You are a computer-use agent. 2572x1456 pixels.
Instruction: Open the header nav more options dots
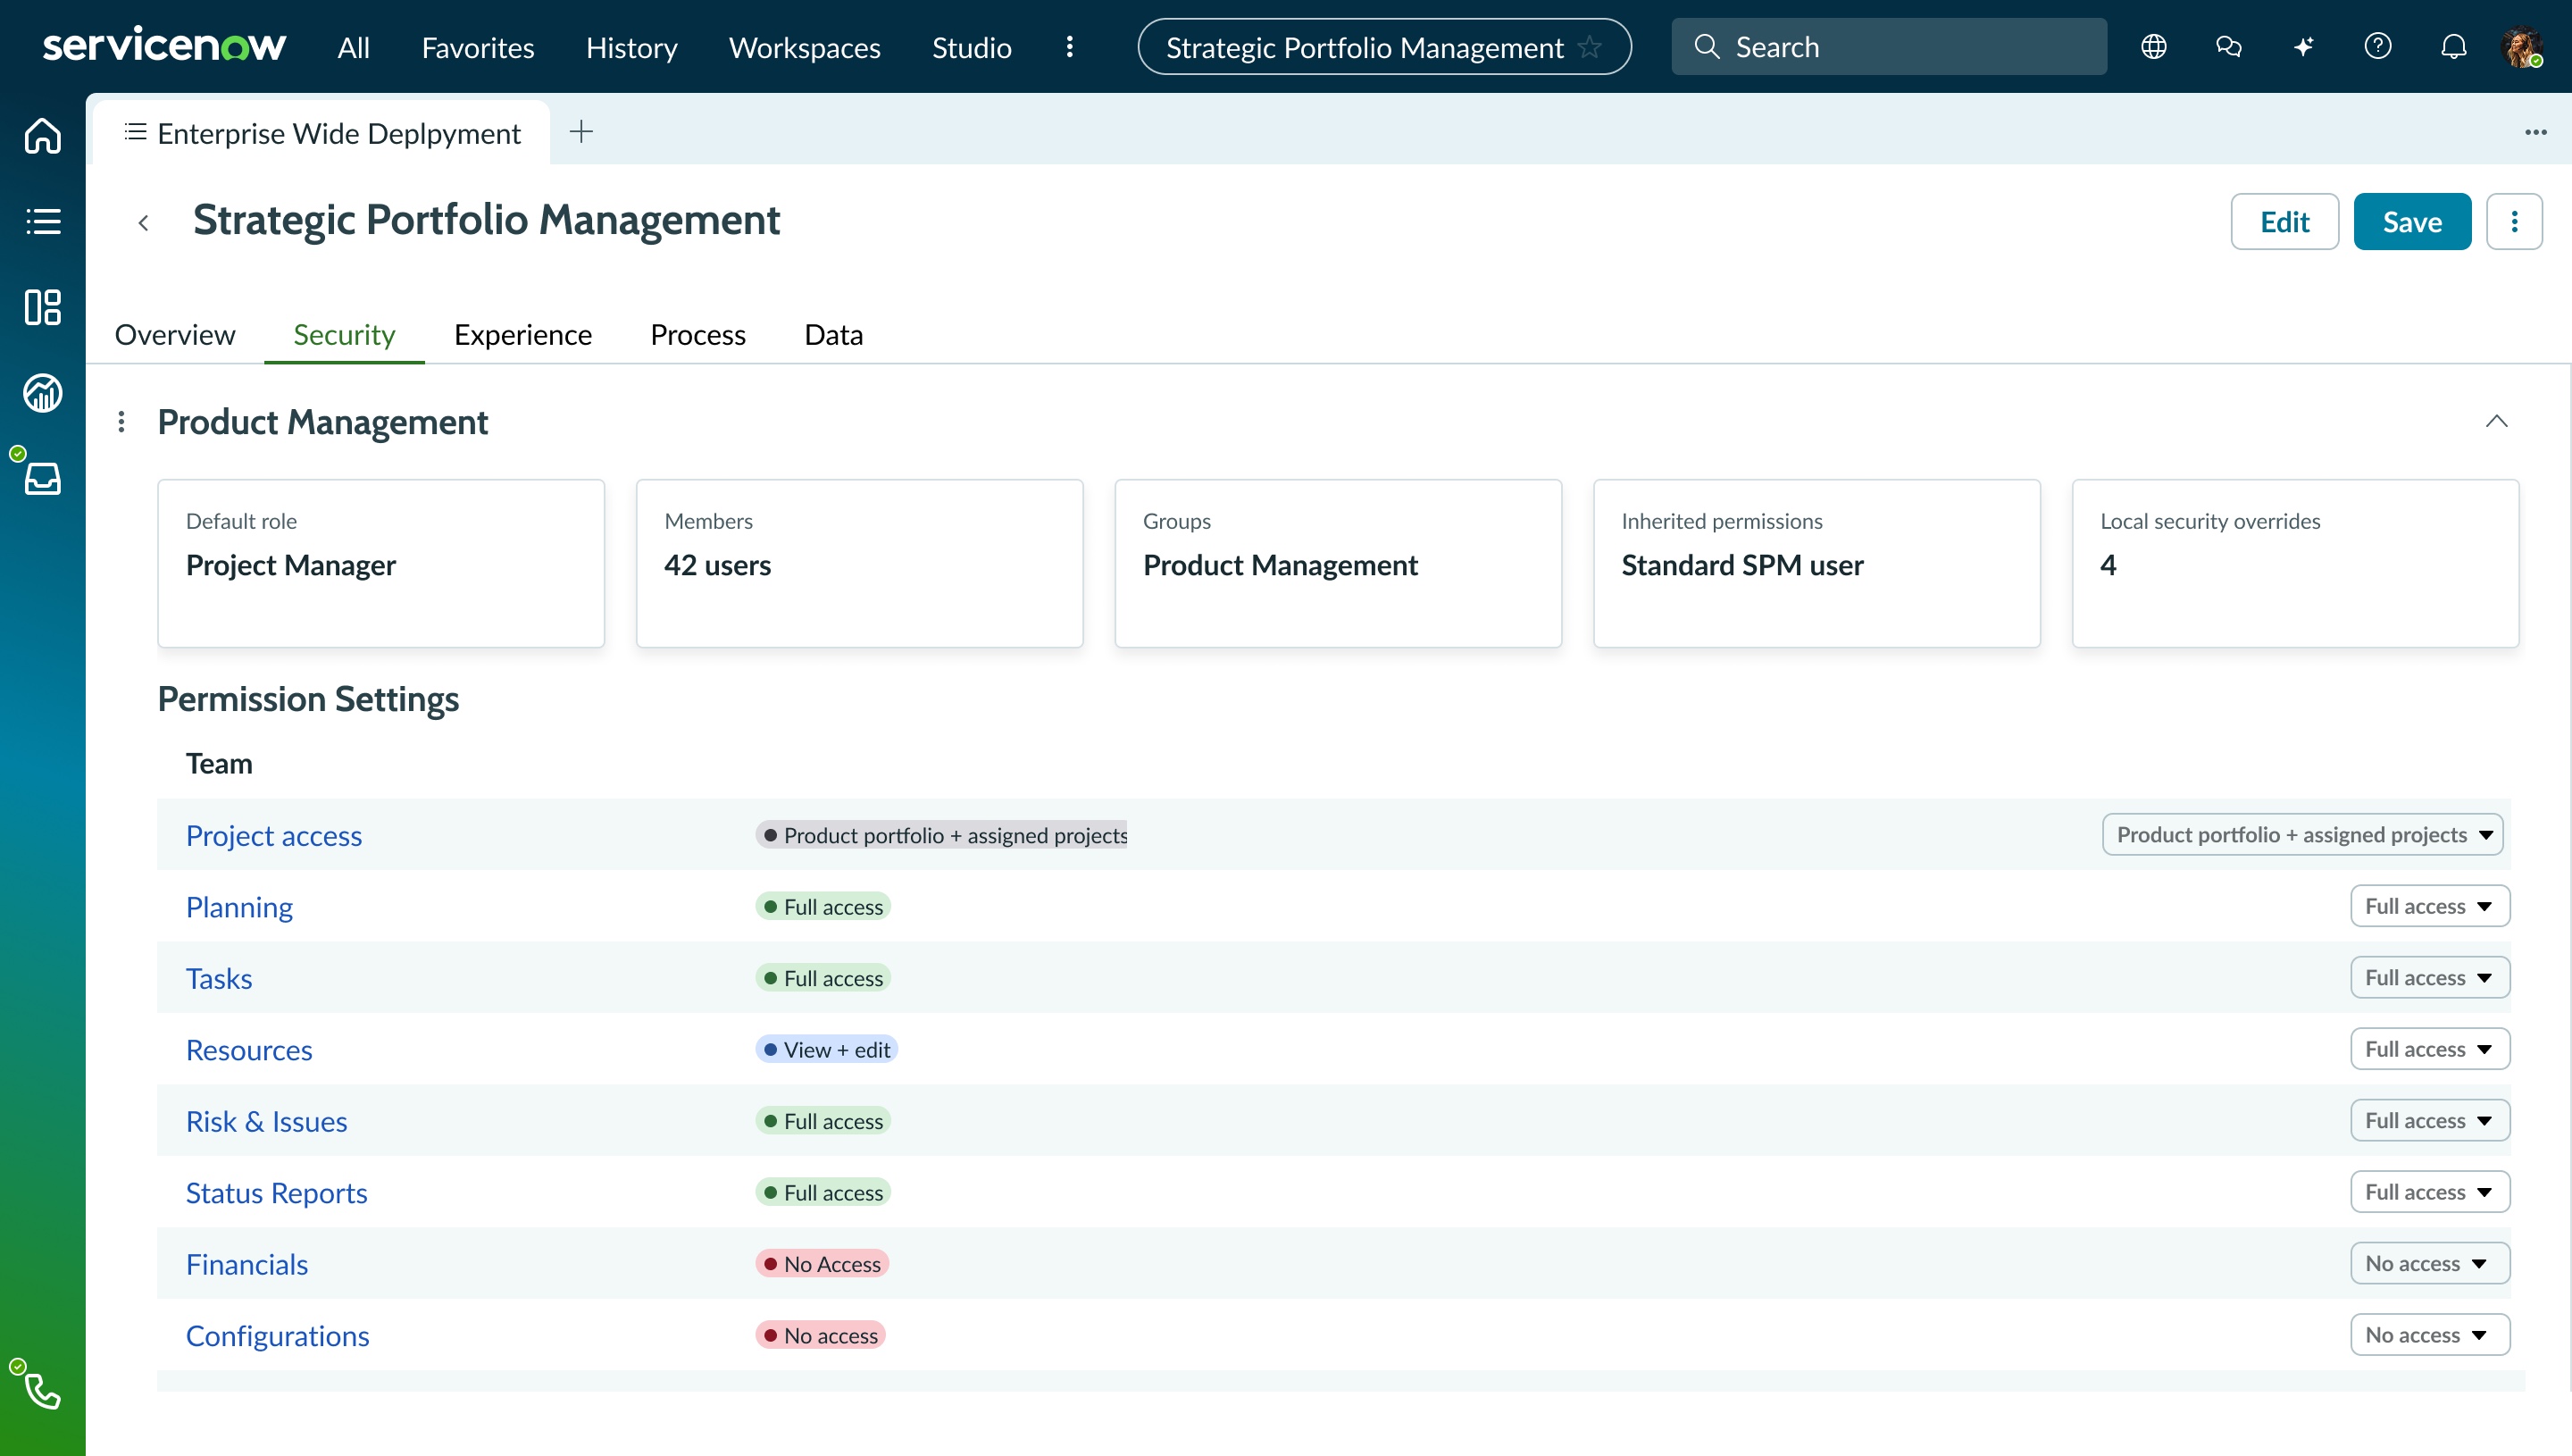click(1070, 47)
